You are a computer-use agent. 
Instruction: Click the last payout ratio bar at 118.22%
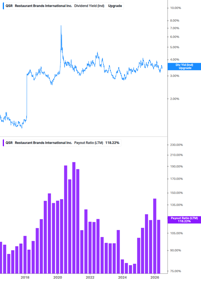coord(159,247)
